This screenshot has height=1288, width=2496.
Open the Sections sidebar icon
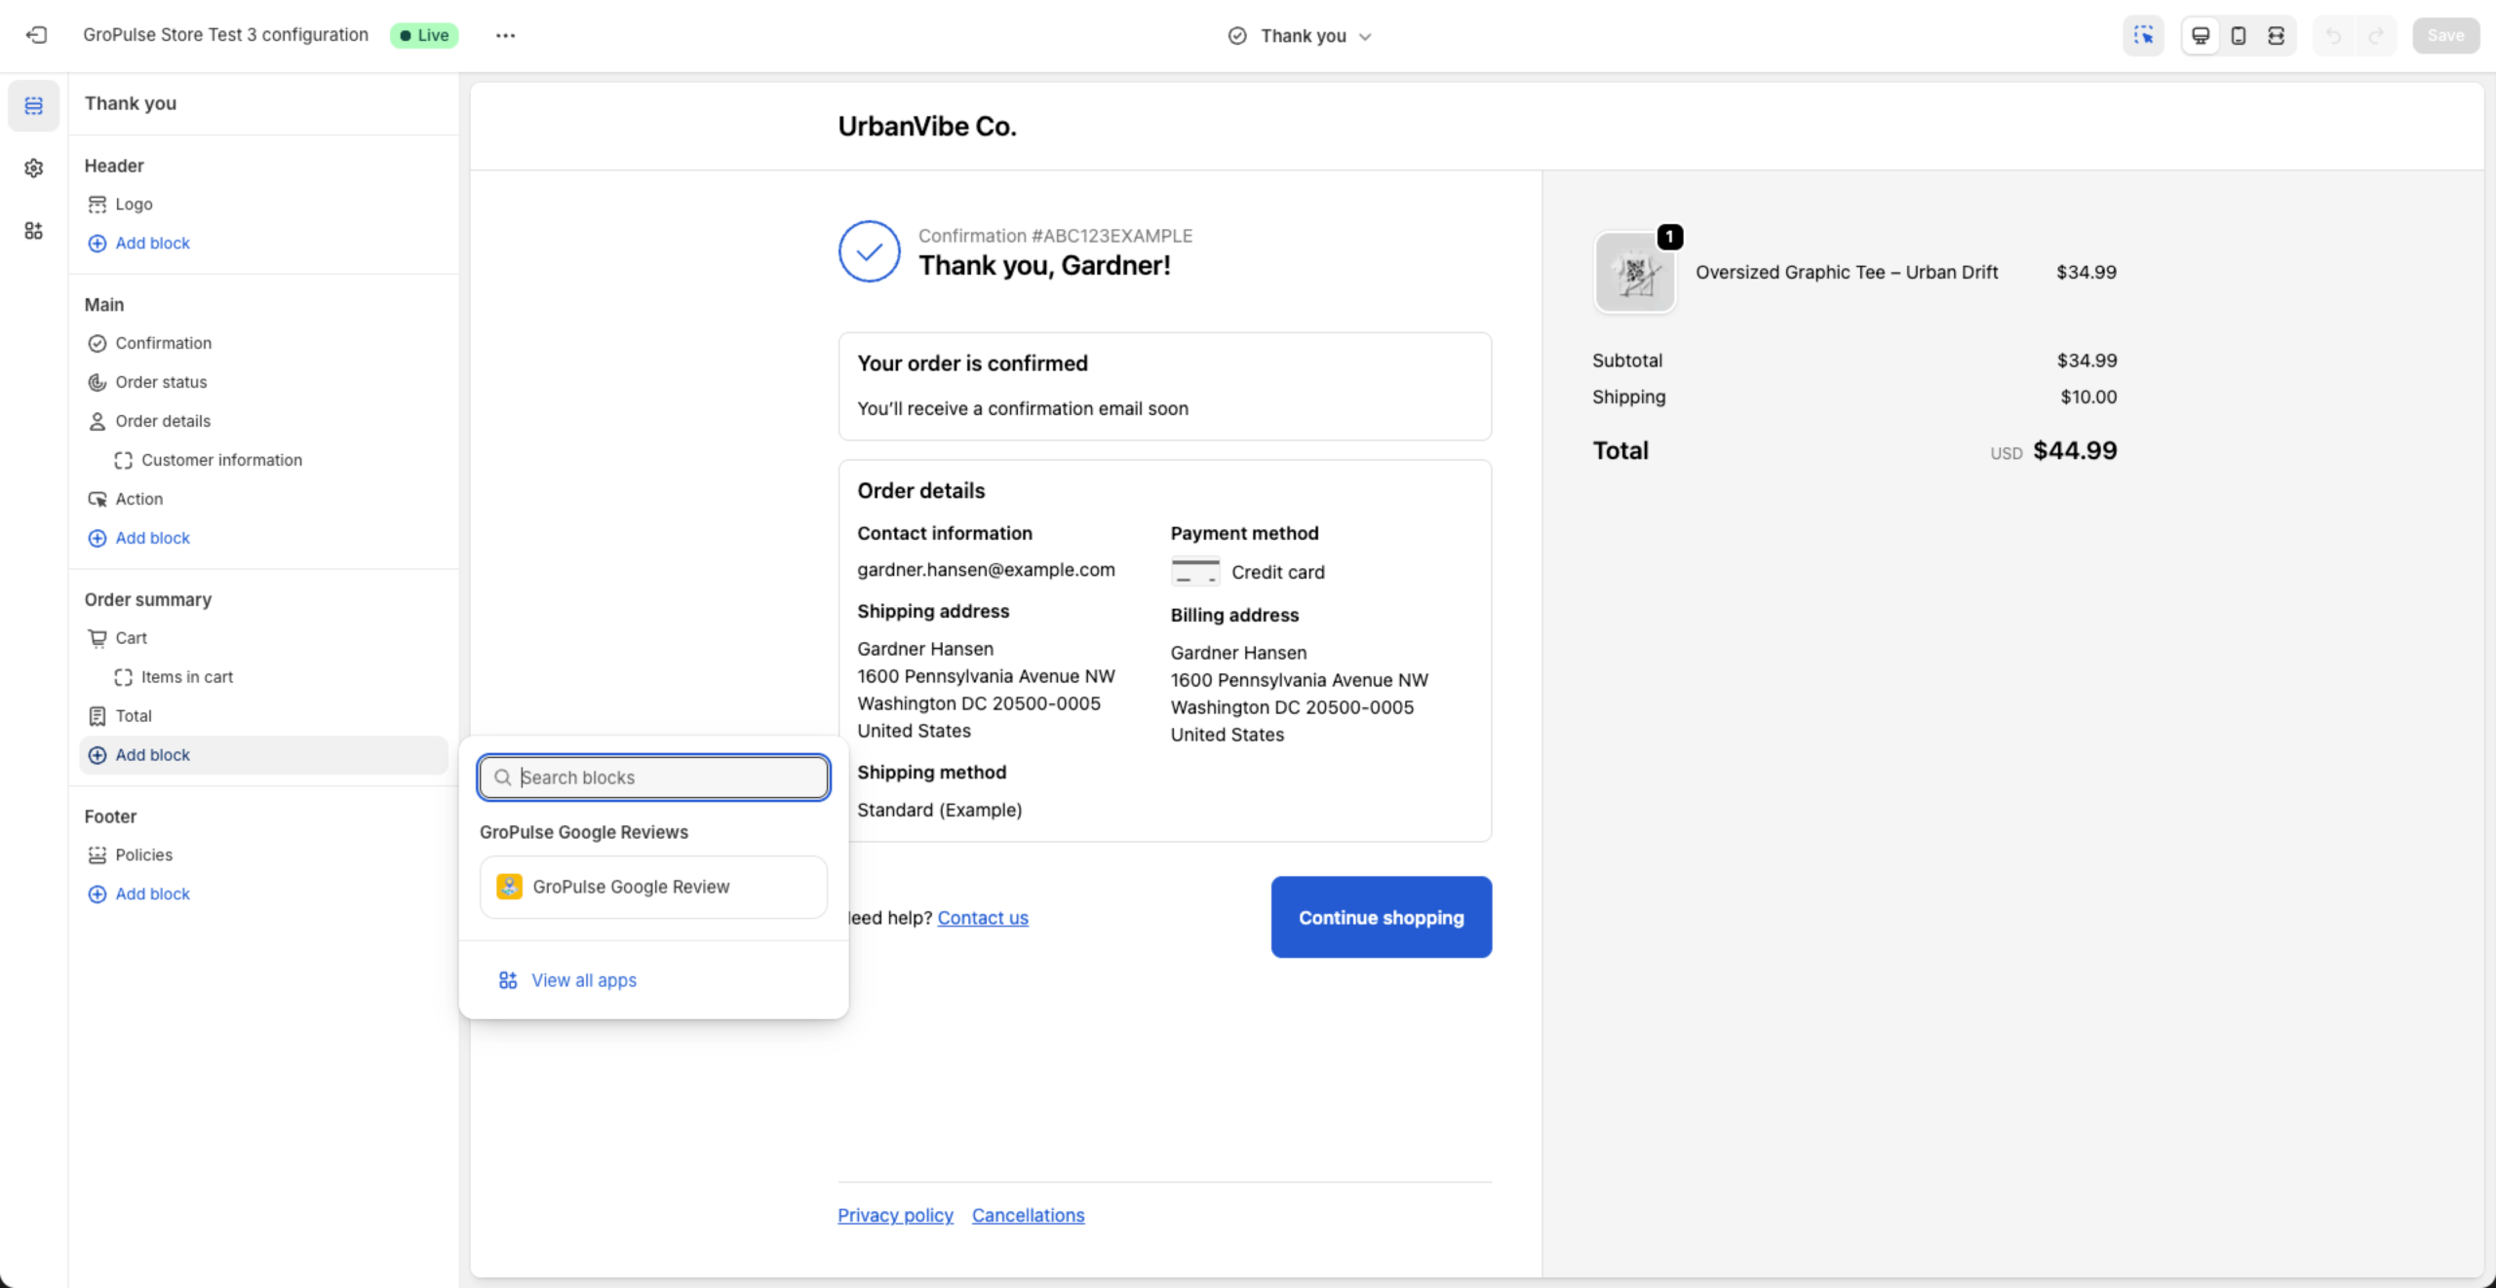tap(34, 105)
